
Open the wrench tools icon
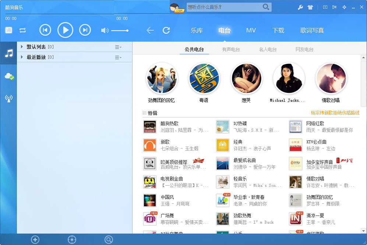[x=300, y=7]
